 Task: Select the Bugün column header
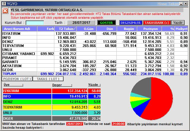127,29
